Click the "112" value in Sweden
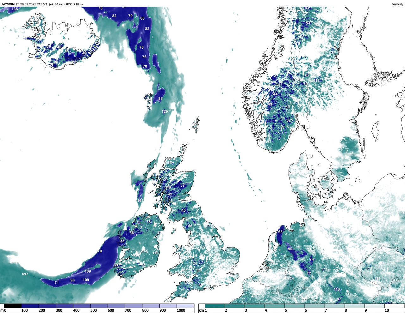 [x=317, y=81]
